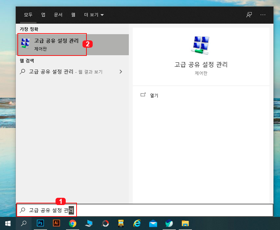Viewport: 280px width, 230px height.
Task: Open the search options ellipsis menu
Action: (262, 15)
